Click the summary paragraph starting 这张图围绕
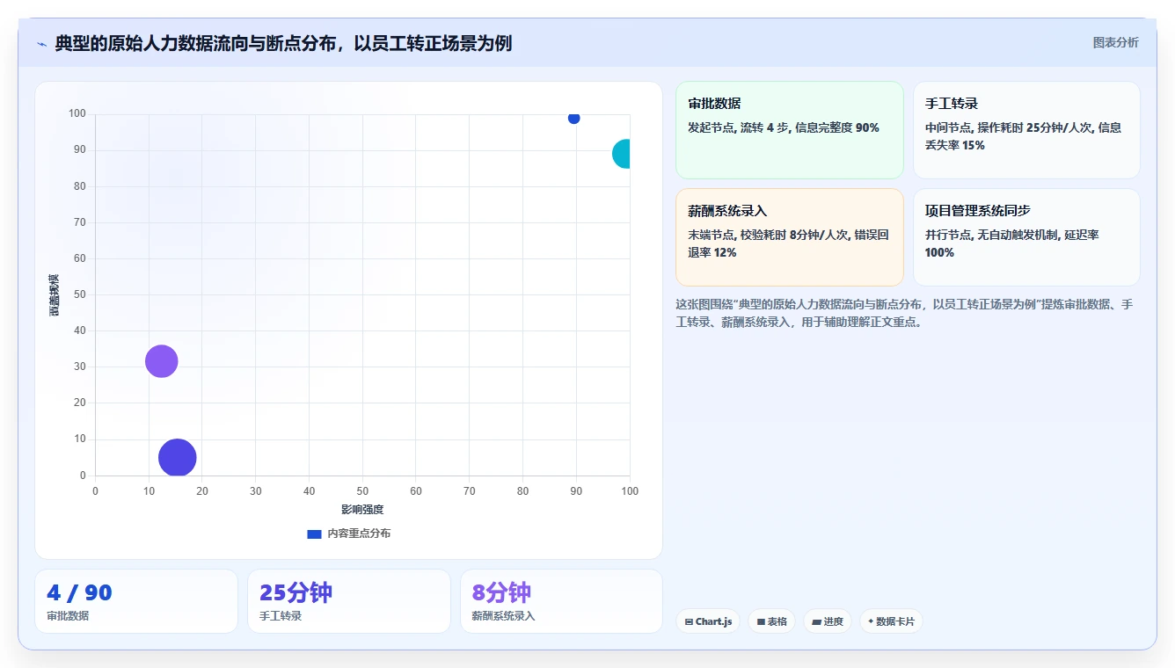Image resolution: width=1175 pixels, height=668 pixels. coord(903,313)
